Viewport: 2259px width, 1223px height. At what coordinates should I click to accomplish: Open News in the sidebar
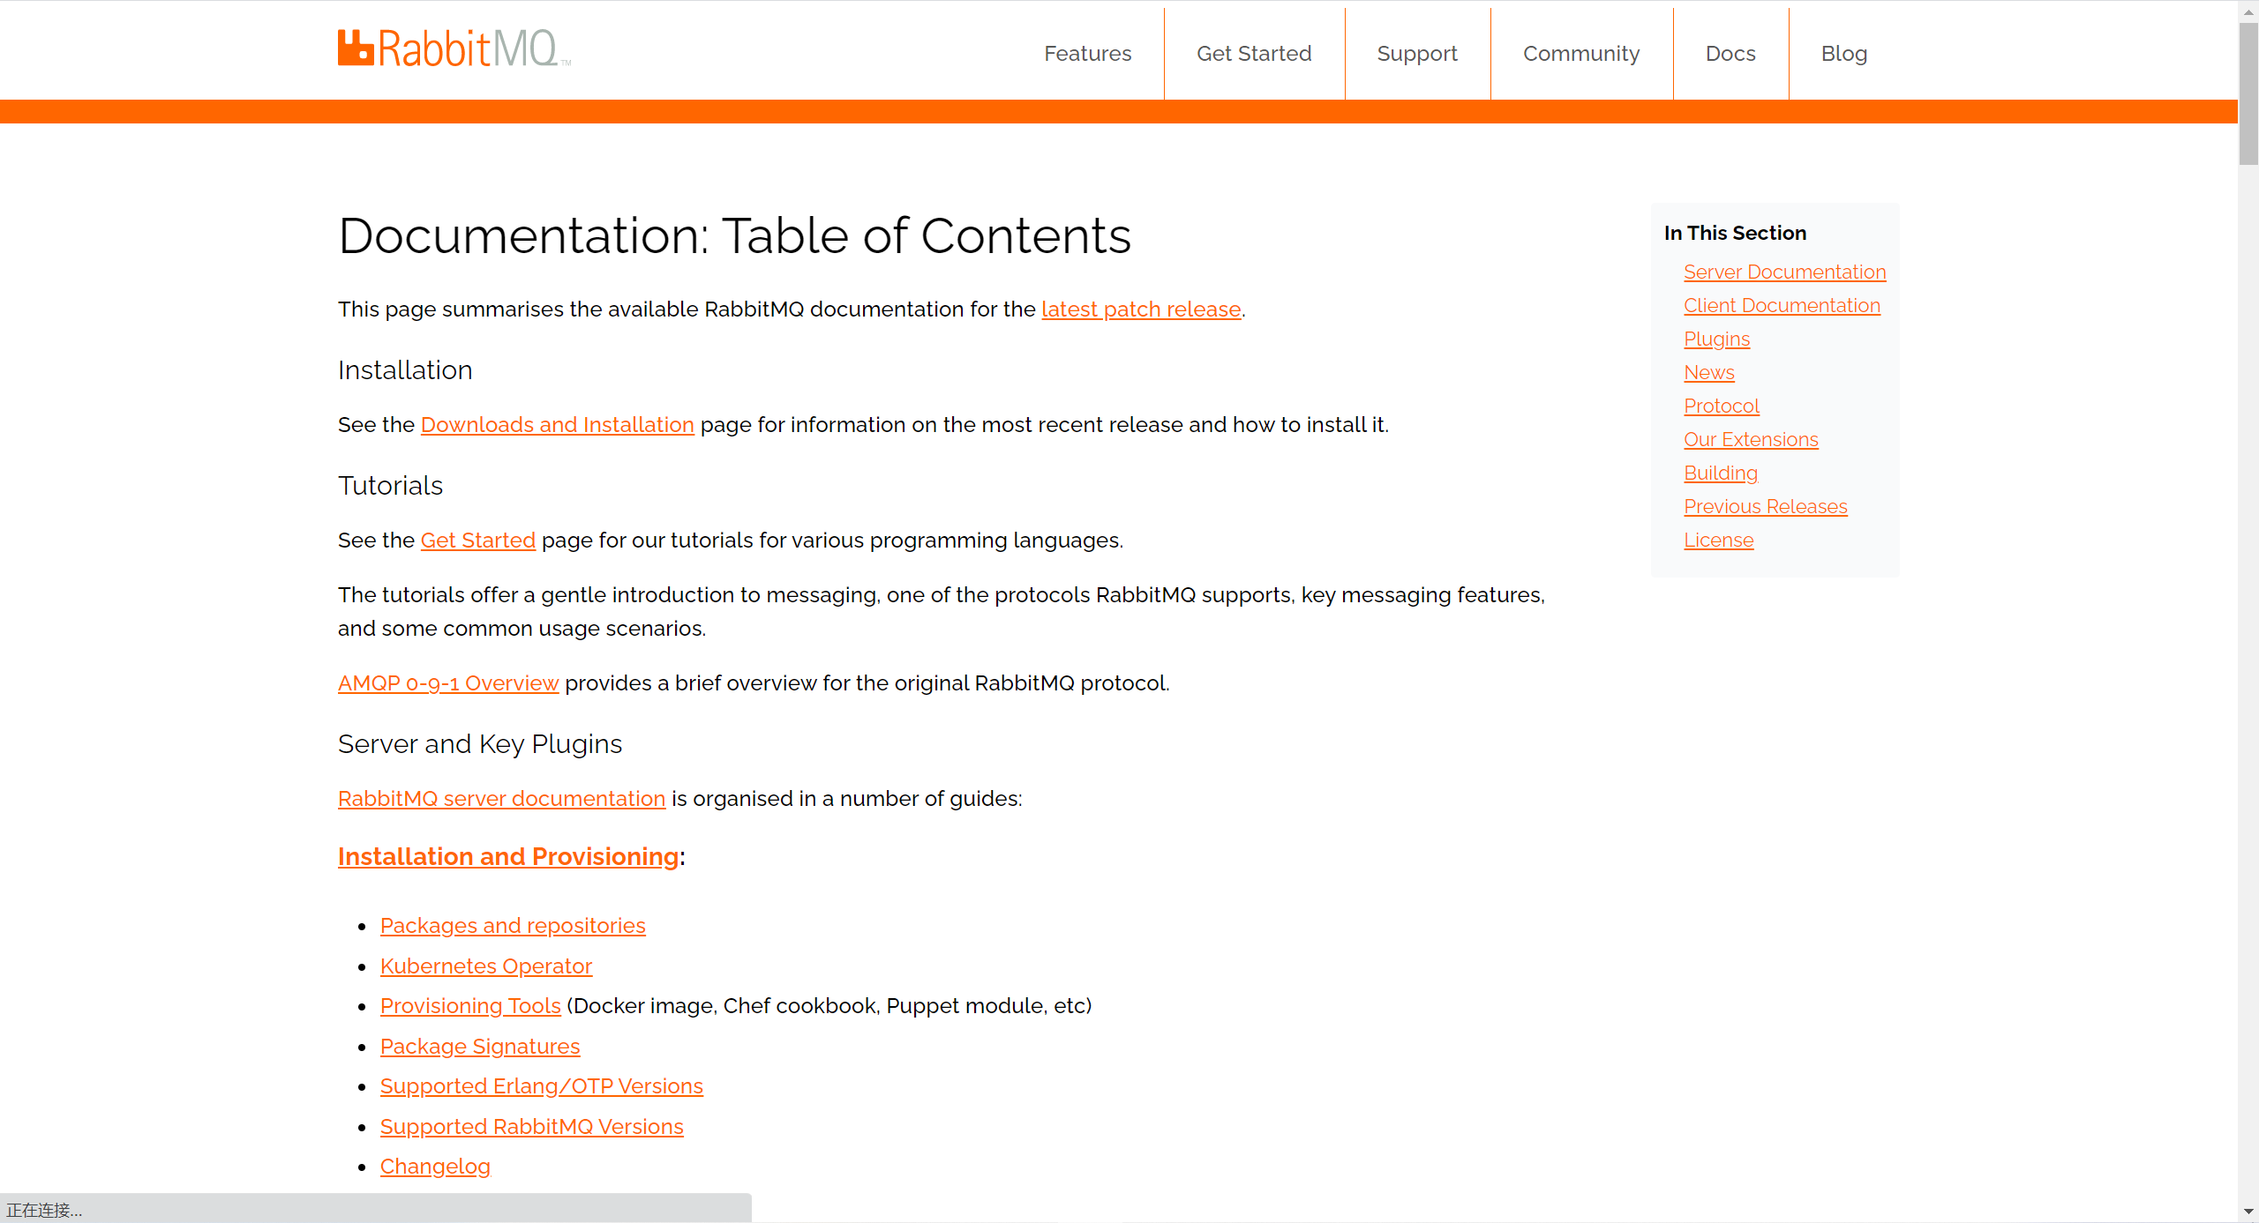coord(1708,373)
